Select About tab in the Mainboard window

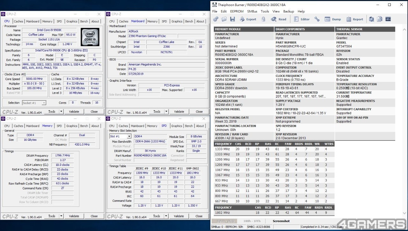coord(200,22)
